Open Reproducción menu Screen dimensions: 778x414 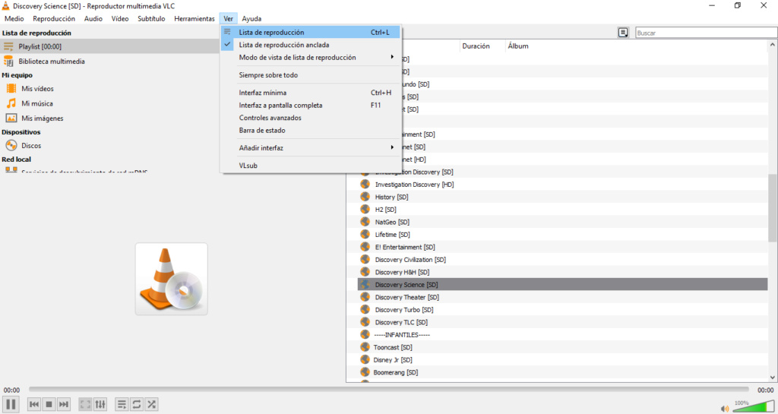pyautogui.click(x=54, y=18)
